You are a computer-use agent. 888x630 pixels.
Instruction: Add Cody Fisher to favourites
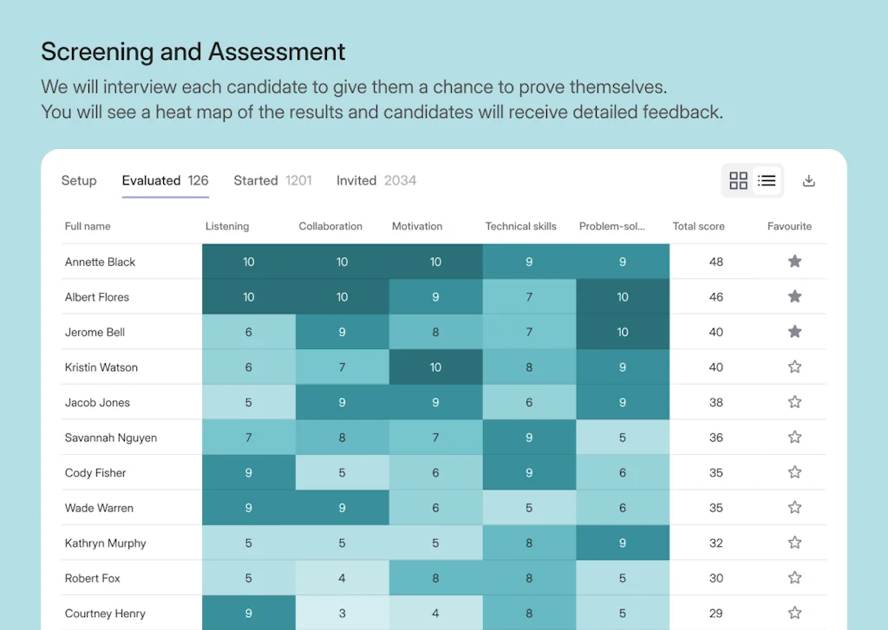pos(794,472)
